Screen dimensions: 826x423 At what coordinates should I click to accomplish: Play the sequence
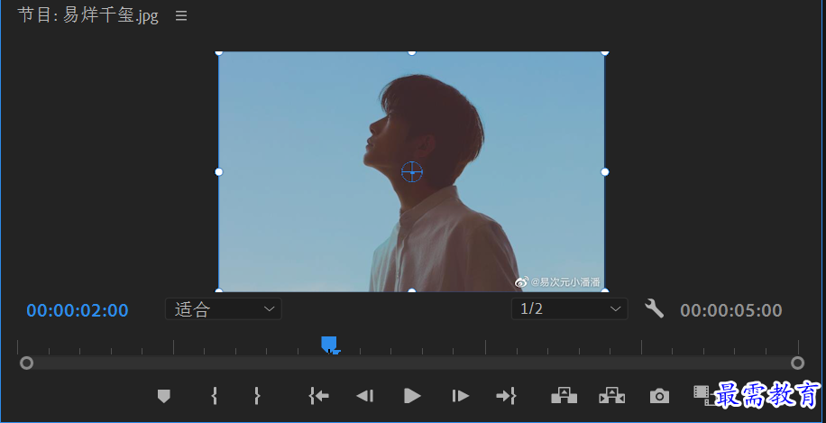[x=412, y=396]
